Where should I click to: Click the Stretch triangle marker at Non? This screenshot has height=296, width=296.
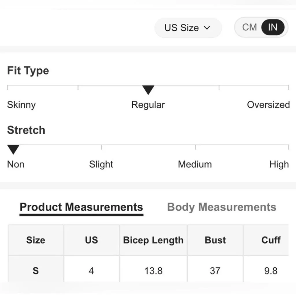pyautogui.click(x=13, y=149)
